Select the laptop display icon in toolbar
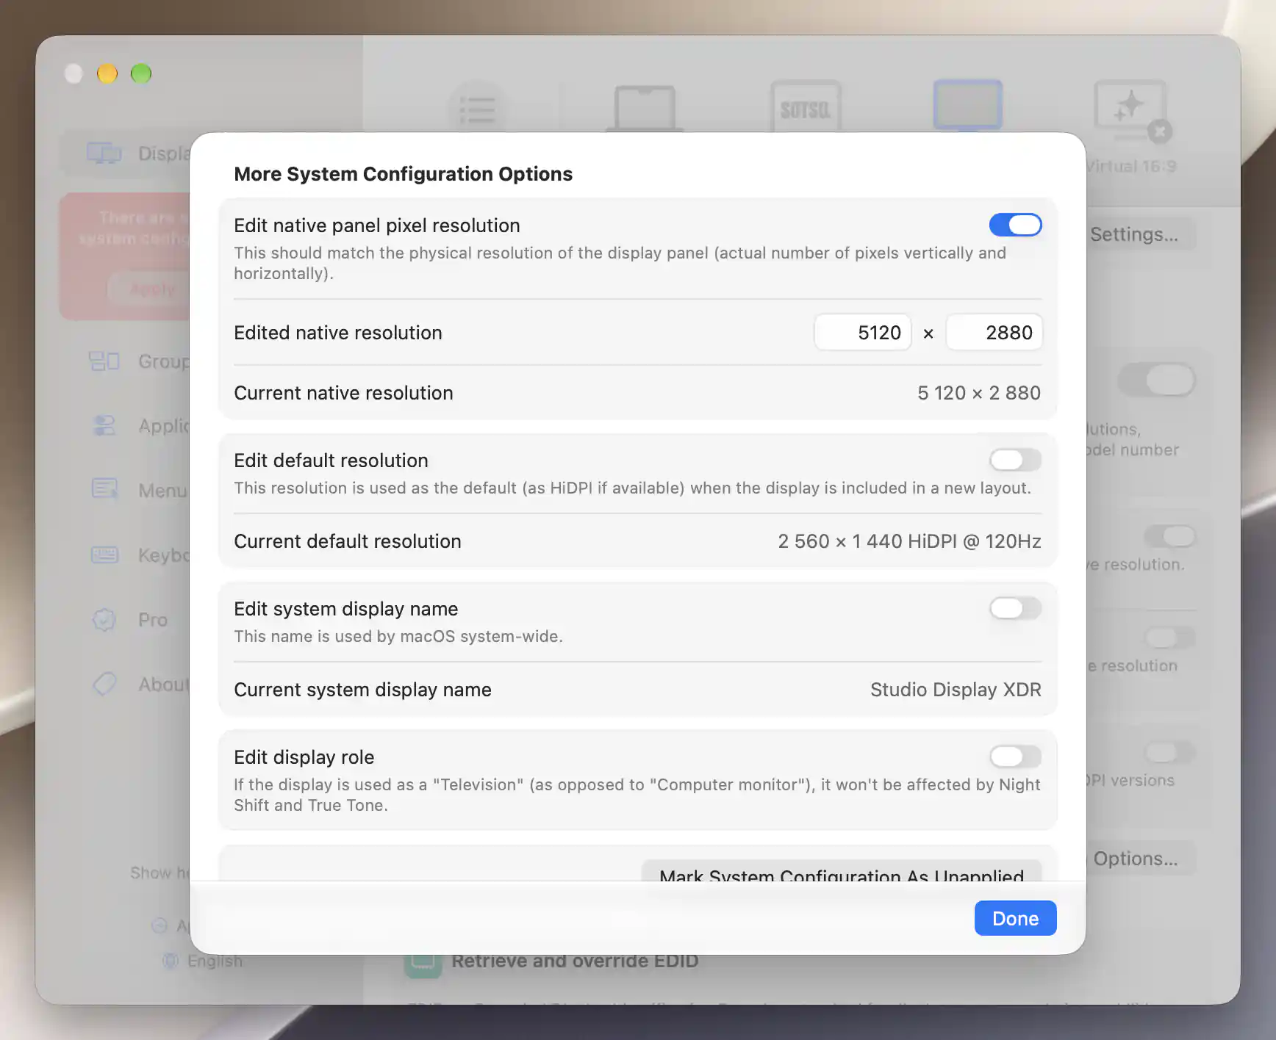 pyautogui.click(x=645, y=109)
